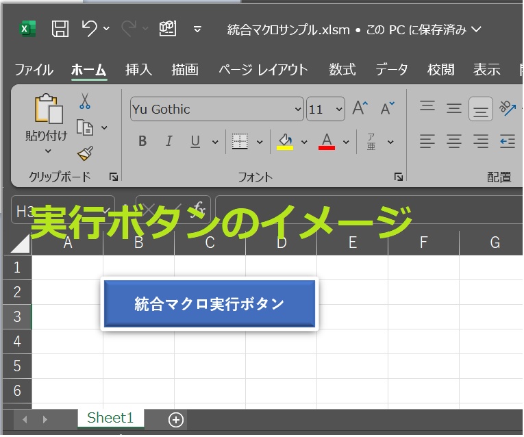The width and height of the screenshot is (524, 437).
Task: Open the Borders dropdown arrow
Action: [x=260, y=142]
